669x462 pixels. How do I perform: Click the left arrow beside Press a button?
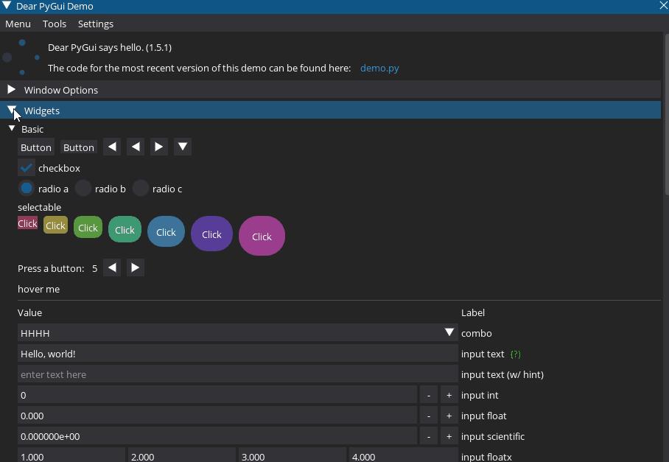(x=112, y=267)
